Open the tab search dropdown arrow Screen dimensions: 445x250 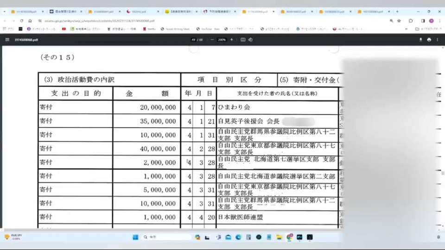coord(5,12)
